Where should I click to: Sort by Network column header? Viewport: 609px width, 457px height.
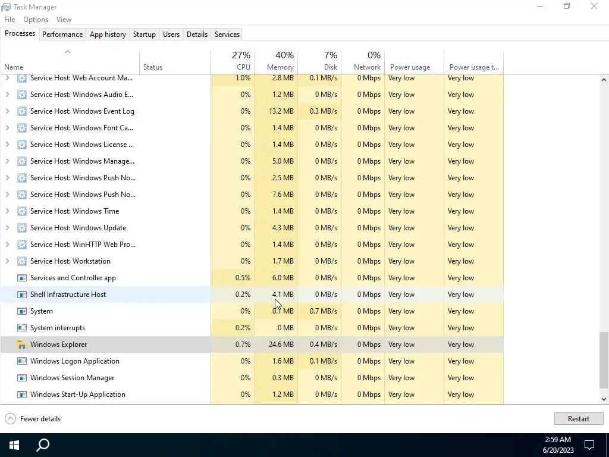[363, 61]
